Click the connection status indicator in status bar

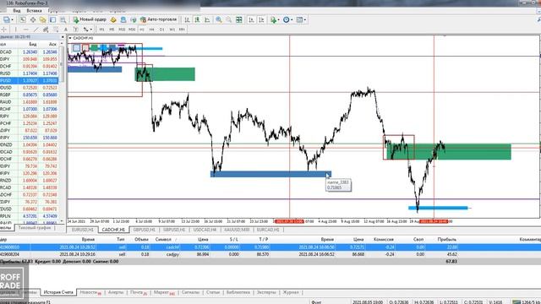point(526,302)
